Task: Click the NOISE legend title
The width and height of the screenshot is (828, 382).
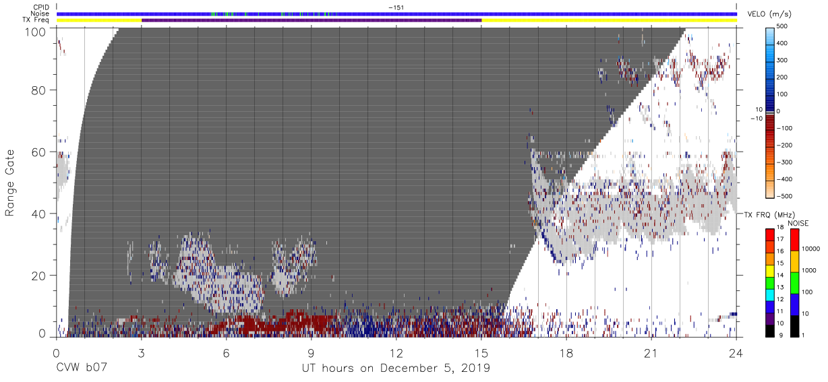Action: pyautogui.click(x=798, y=223)
